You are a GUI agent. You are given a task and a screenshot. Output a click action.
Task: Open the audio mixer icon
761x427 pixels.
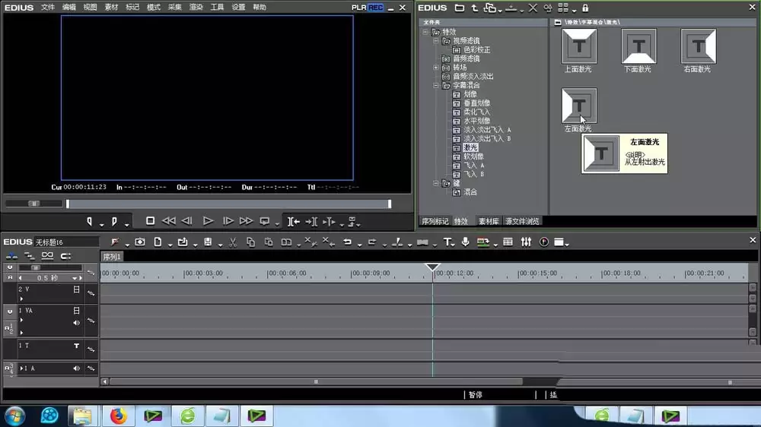click(x=526, y=242)
